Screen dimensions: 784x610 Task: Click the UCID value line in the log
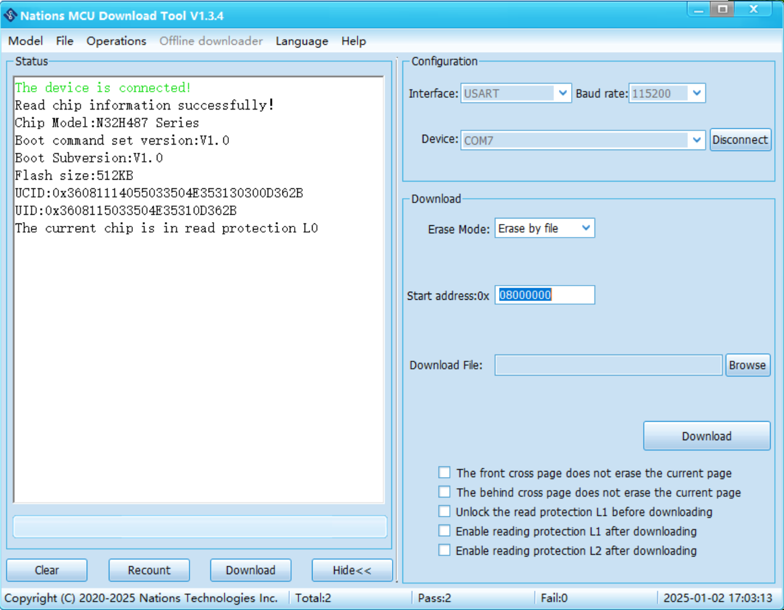[x=159, y=193]
